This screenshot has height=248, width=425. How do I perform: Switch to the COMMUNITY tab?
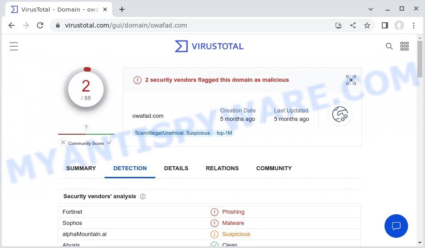pyautogui.click(x=274, y=168)
